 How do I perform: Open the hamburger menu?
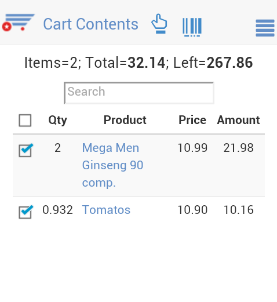point(265,28)
